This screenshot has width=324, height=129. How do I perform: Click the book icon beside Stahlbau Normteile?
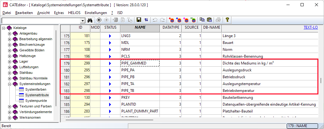click(x=15, y=79)
